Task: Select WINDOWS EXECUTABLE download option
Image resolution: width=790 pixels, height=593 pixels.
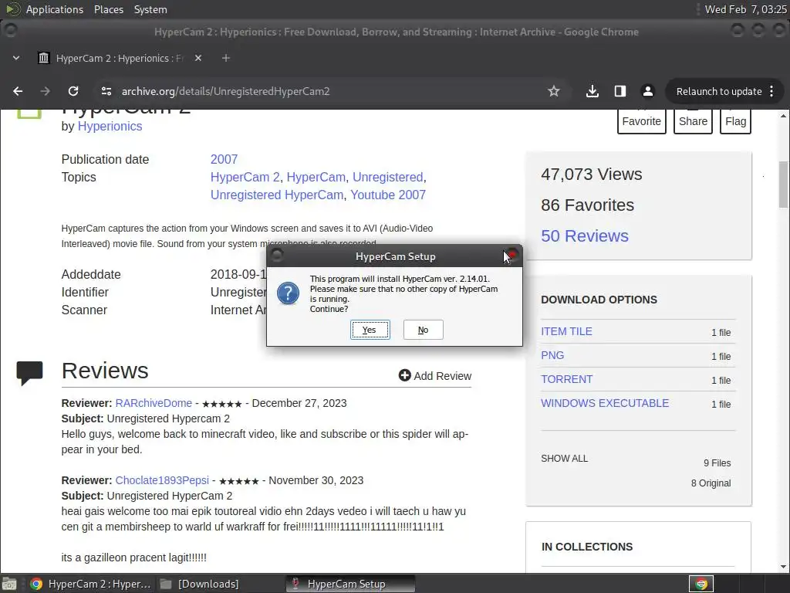Action: [x=605, y=403]
